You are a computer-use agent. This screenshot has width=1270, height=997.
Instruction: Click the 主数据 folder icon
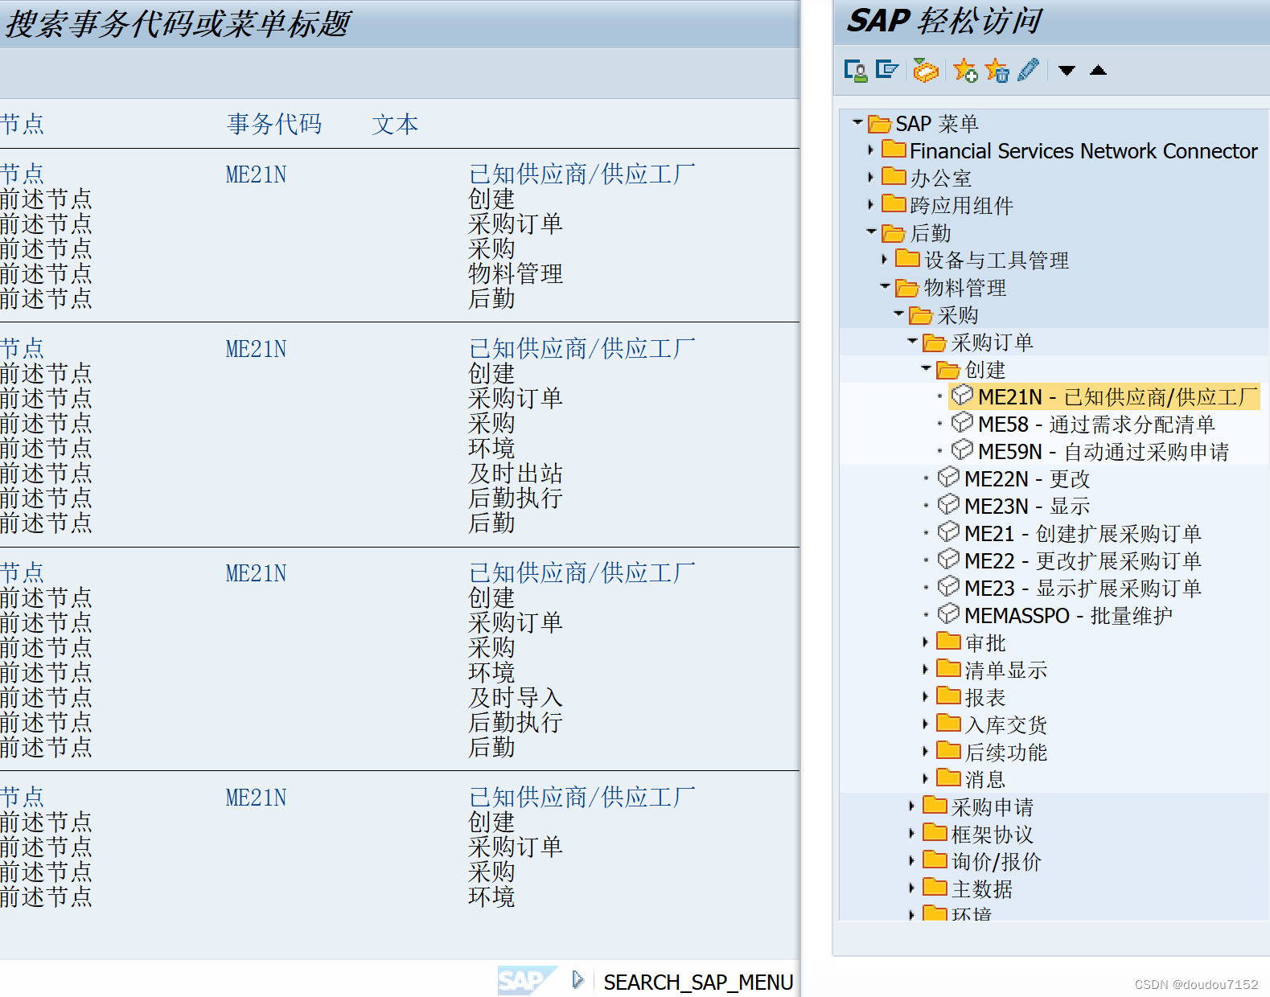pyautogui.click(x=935, y=888)
